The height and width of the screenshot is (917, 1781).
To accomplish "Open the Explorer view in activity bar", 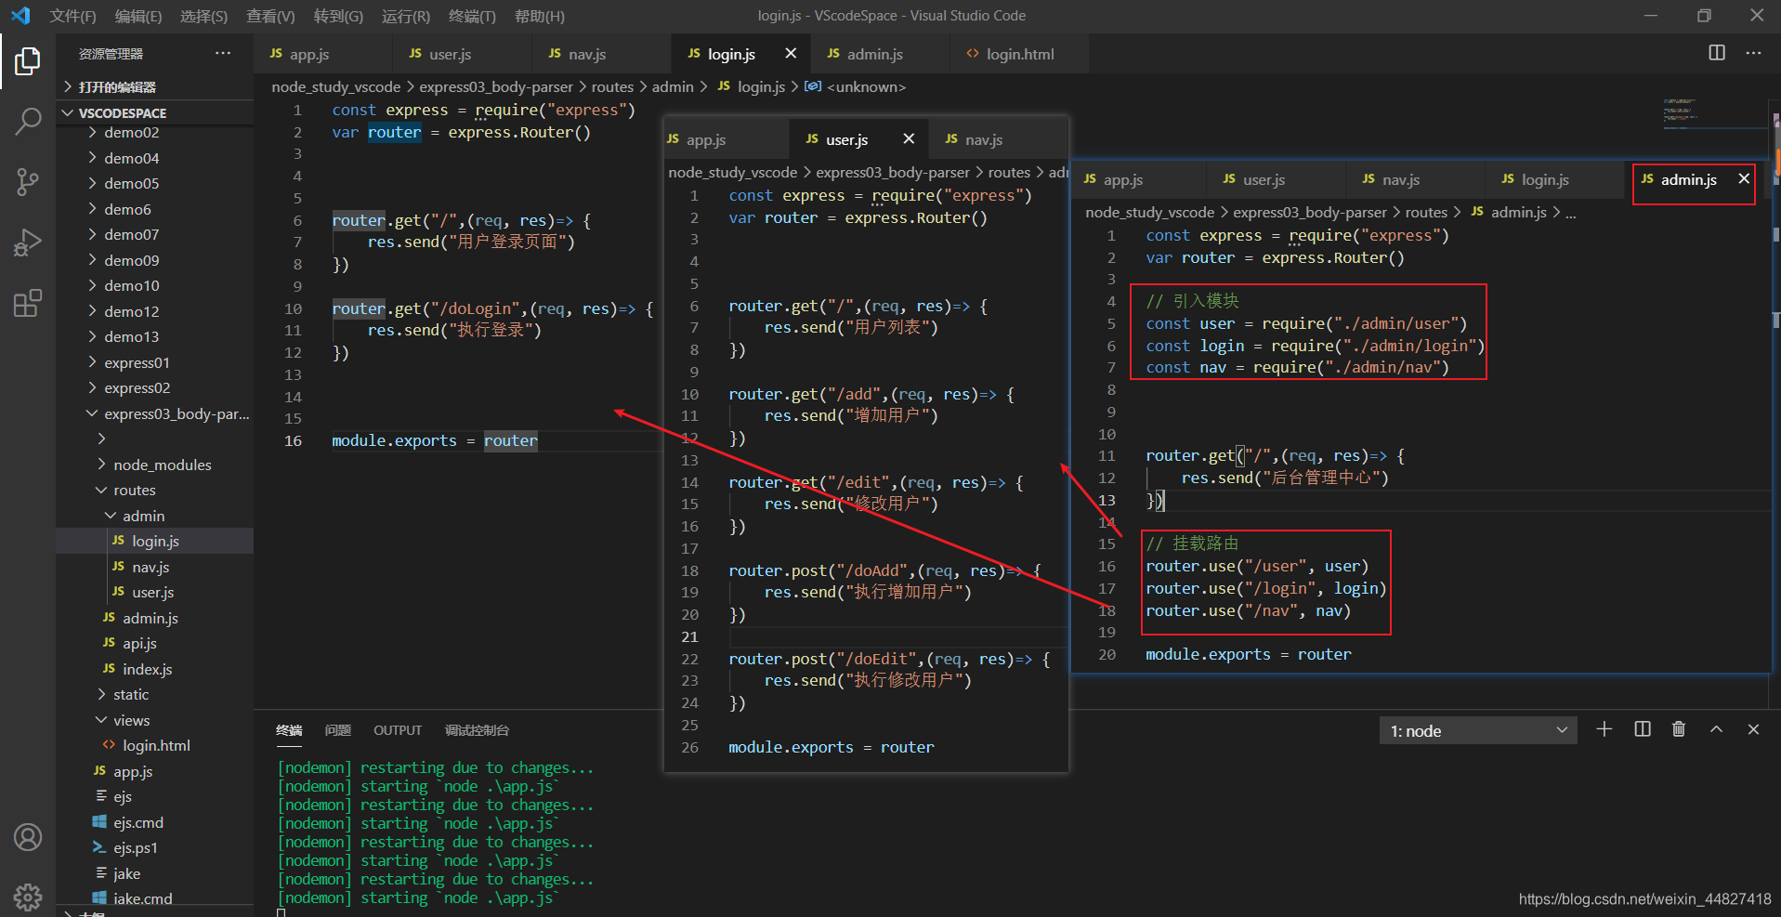I will 28,61.
